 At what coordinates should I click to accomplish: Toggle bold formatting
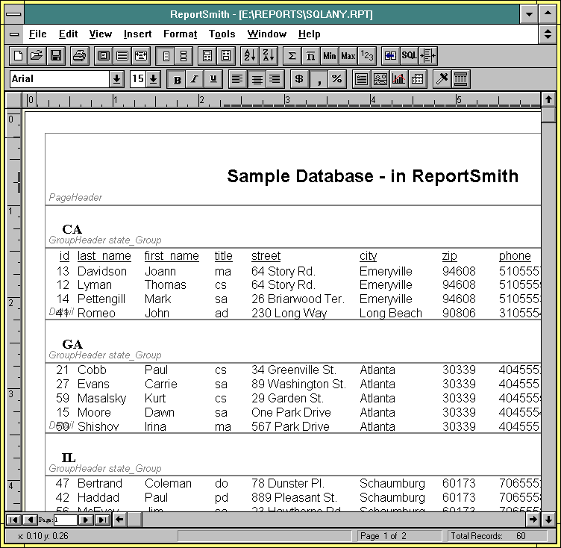pyautogui.click(x=177, y=79)
